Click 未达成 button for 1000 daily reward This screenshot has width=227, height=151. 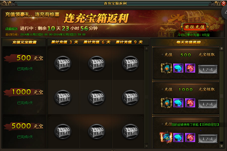point(208,104)
